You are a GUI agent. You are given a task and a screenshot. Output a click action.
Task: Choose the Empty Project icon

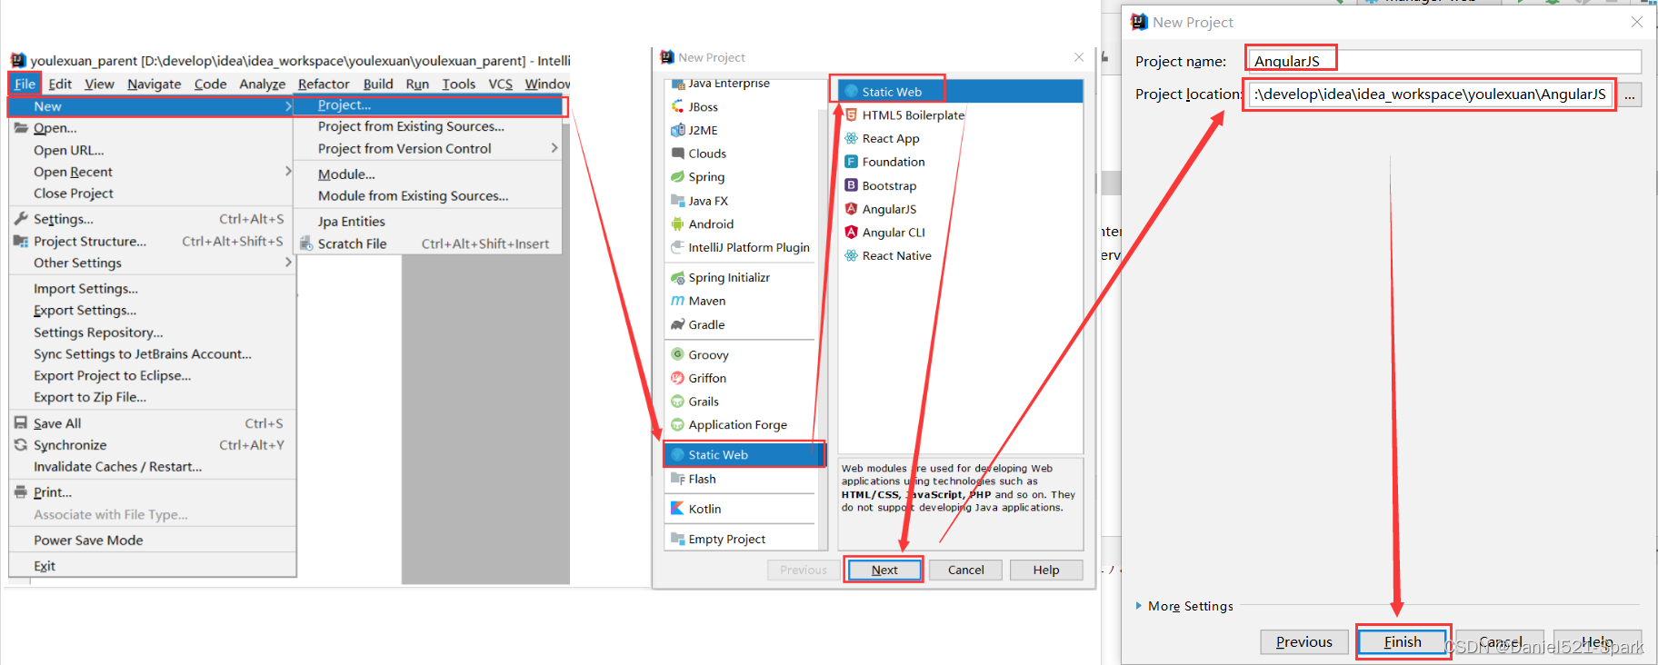coord(677,539)
